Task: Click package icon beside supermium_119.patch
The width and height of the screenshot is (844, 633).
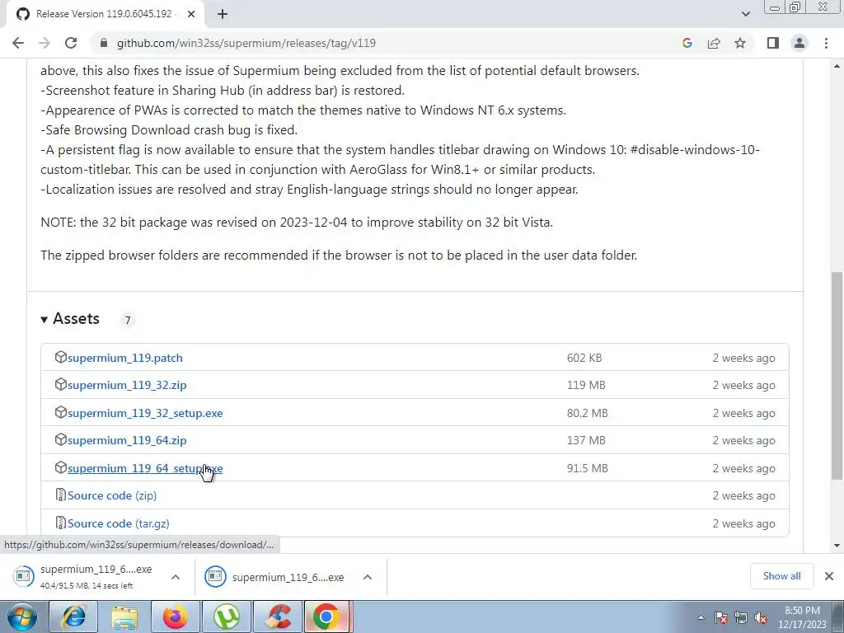Action: 61,357
